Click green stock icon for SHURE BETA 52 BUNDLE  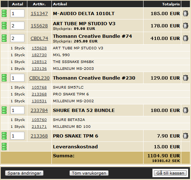coord(4,110)
